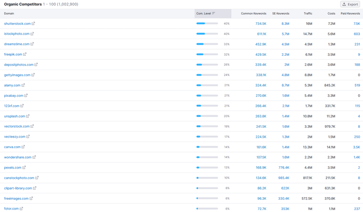The image size is (363, 212).
Task: Open vecteezy.com external link icon
Action: tap(28, 136)
